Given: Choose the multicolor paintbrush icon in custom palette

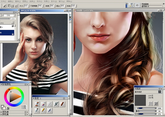Looking at the screenshot, I should tap(43, 104).
